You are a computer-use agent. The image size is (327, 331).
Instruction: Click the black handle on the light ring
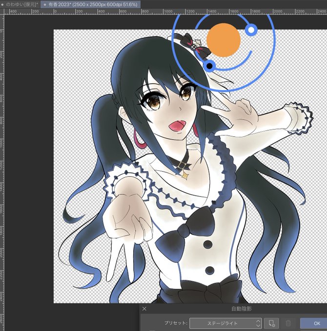[209, 66]
